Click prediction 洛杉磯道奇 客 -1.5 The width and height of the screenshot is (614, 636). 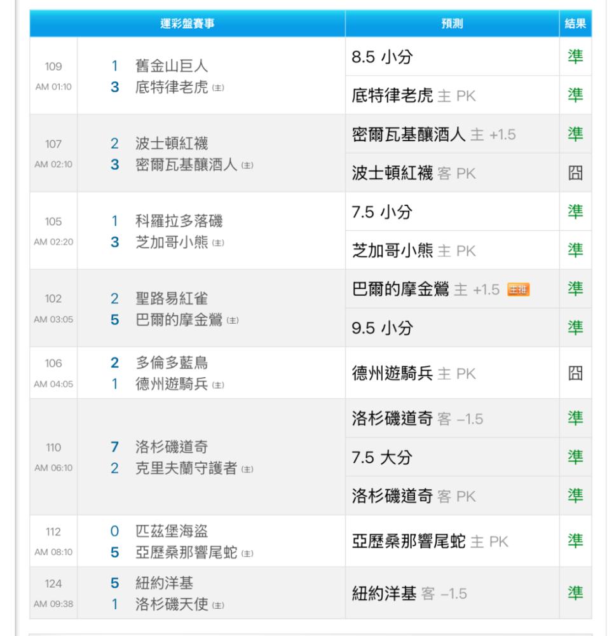point(418,418)
